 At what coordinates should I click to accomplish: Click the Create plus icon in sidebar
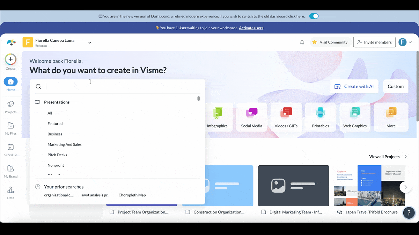point(10,60)
